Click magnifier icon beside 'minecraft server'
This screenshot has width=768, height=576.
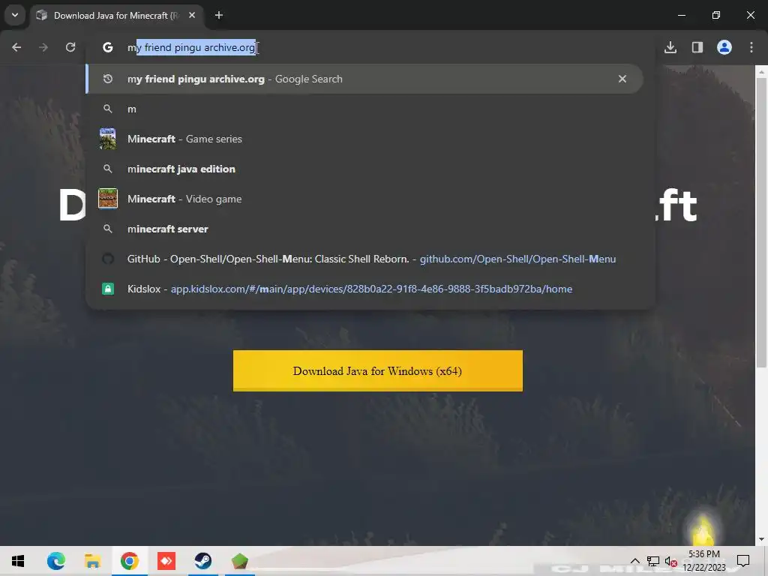(x=108, y=229)
